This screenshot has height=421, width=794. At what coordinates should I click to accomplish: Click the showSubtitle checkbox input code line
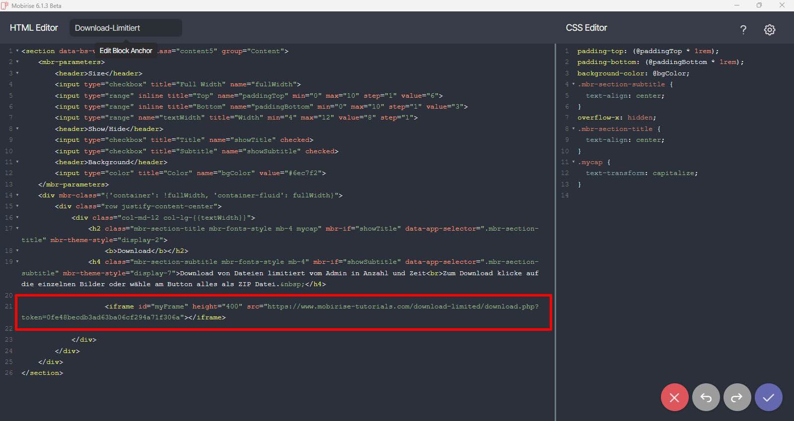point(197,151)
